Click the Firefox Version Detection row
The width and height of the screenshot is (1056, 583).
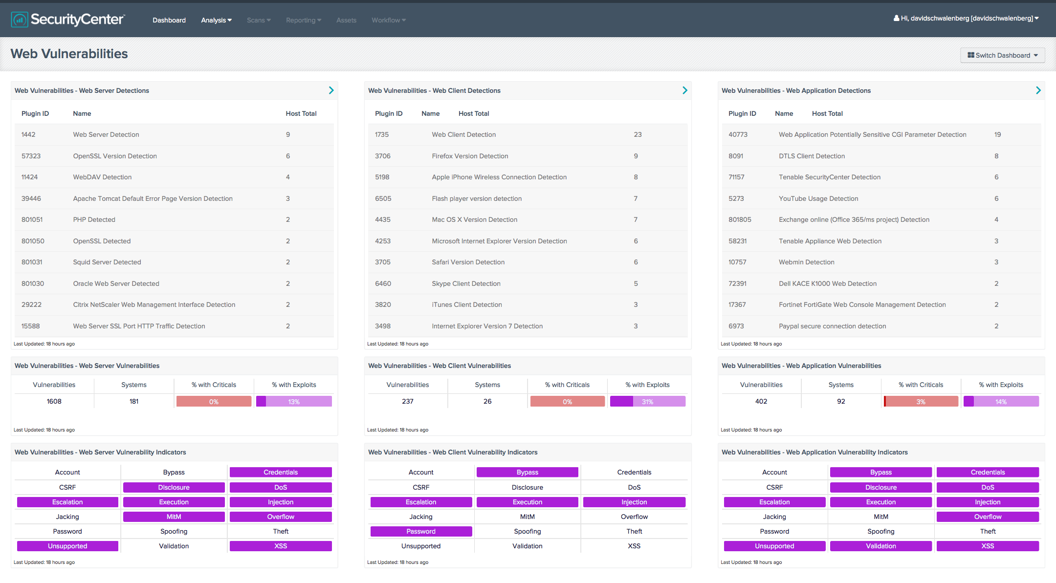(528, 156)
